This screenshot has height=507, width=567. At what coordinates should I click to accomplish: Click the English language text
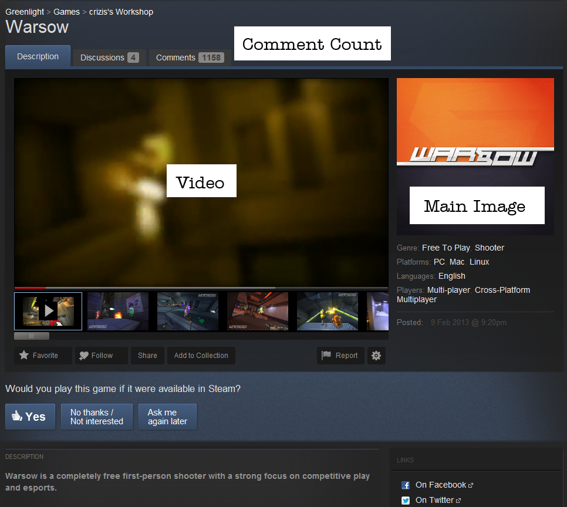tap(451, 276)
